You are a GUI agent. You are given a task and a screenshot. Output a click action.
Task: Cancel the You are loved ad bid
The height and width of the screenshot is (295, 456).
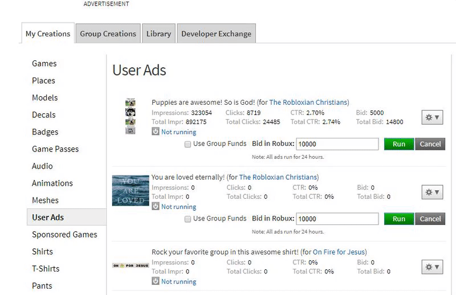tap(430, 219)
